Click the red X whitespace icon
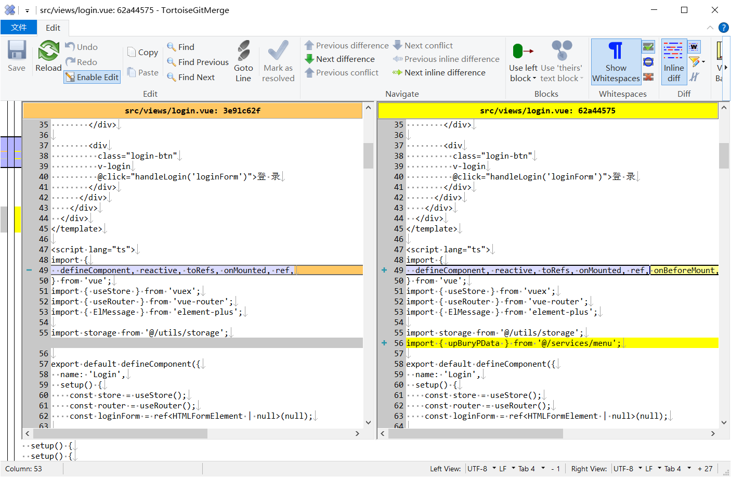The height and width of the screenshot is (477, 731). pyautogui.click(x=648, y=78)
